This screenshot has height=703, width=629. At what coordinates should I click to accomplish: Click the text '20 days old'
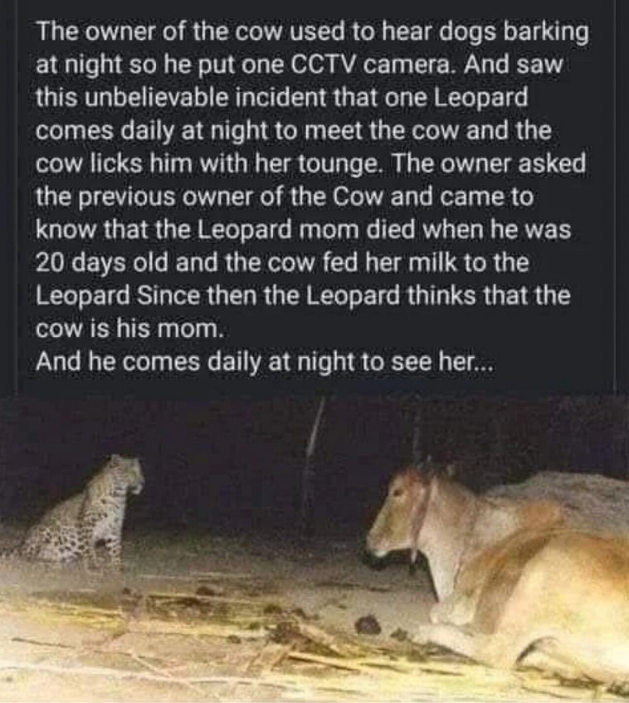(102, 263)
